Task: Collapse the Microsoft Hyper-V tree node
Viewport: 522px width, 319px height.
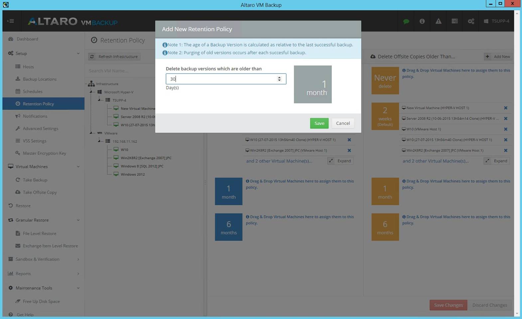Action: (91, 92)
